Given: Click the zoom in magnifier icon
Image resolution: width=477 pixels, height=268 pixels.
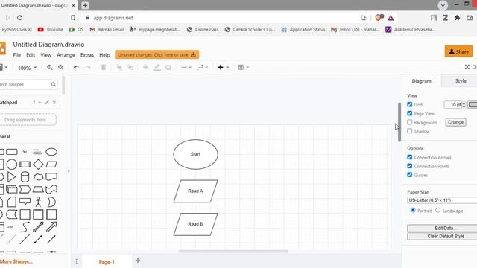Looking at the screenshot, I should pyautogui.click(x=50, y=68).
